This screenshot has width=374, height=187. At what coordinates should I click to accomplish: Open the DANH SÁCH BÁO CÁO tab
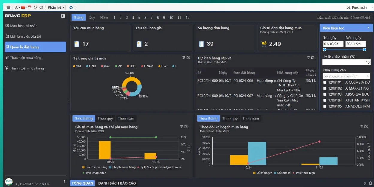click(117, 183)
